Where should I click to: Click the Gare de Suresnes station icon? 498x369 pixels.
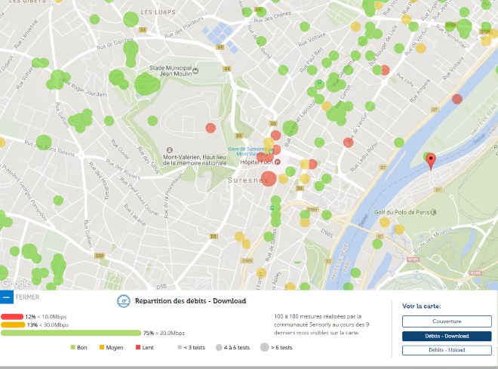[271, 151]
